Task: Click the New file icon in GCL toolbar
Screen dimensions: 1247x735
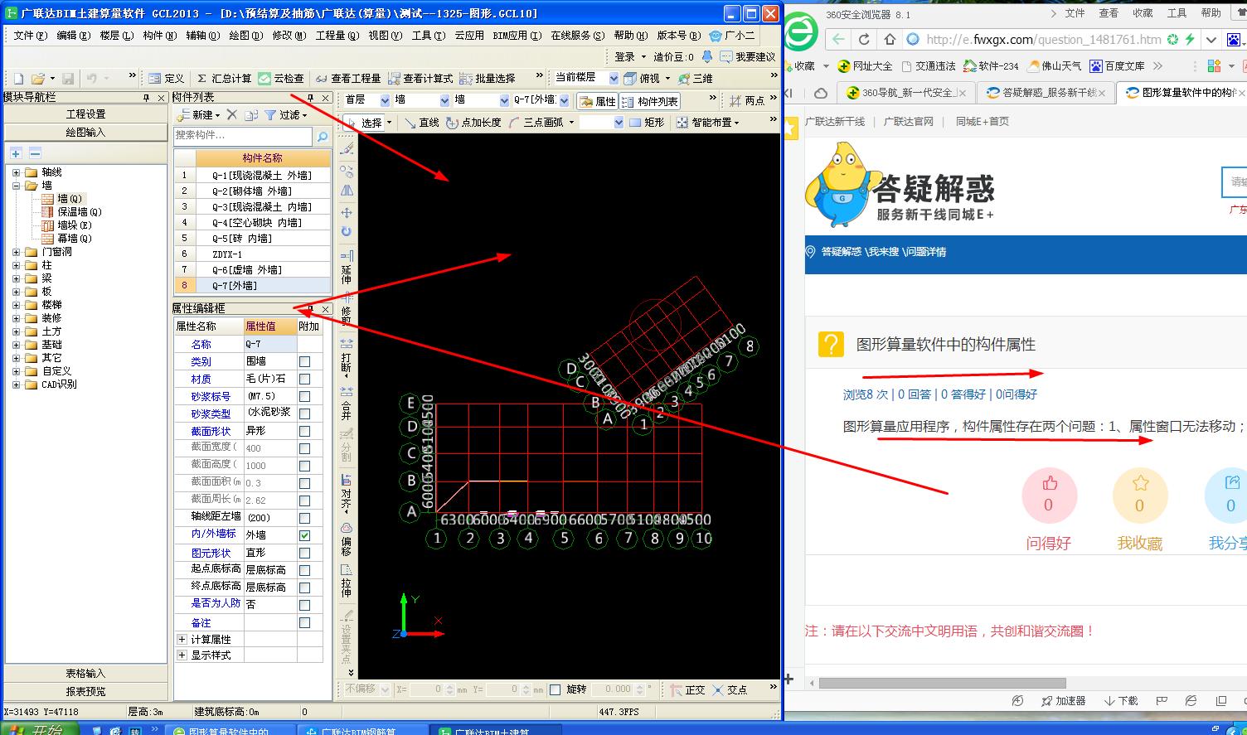Action: (x=18, y=78)
